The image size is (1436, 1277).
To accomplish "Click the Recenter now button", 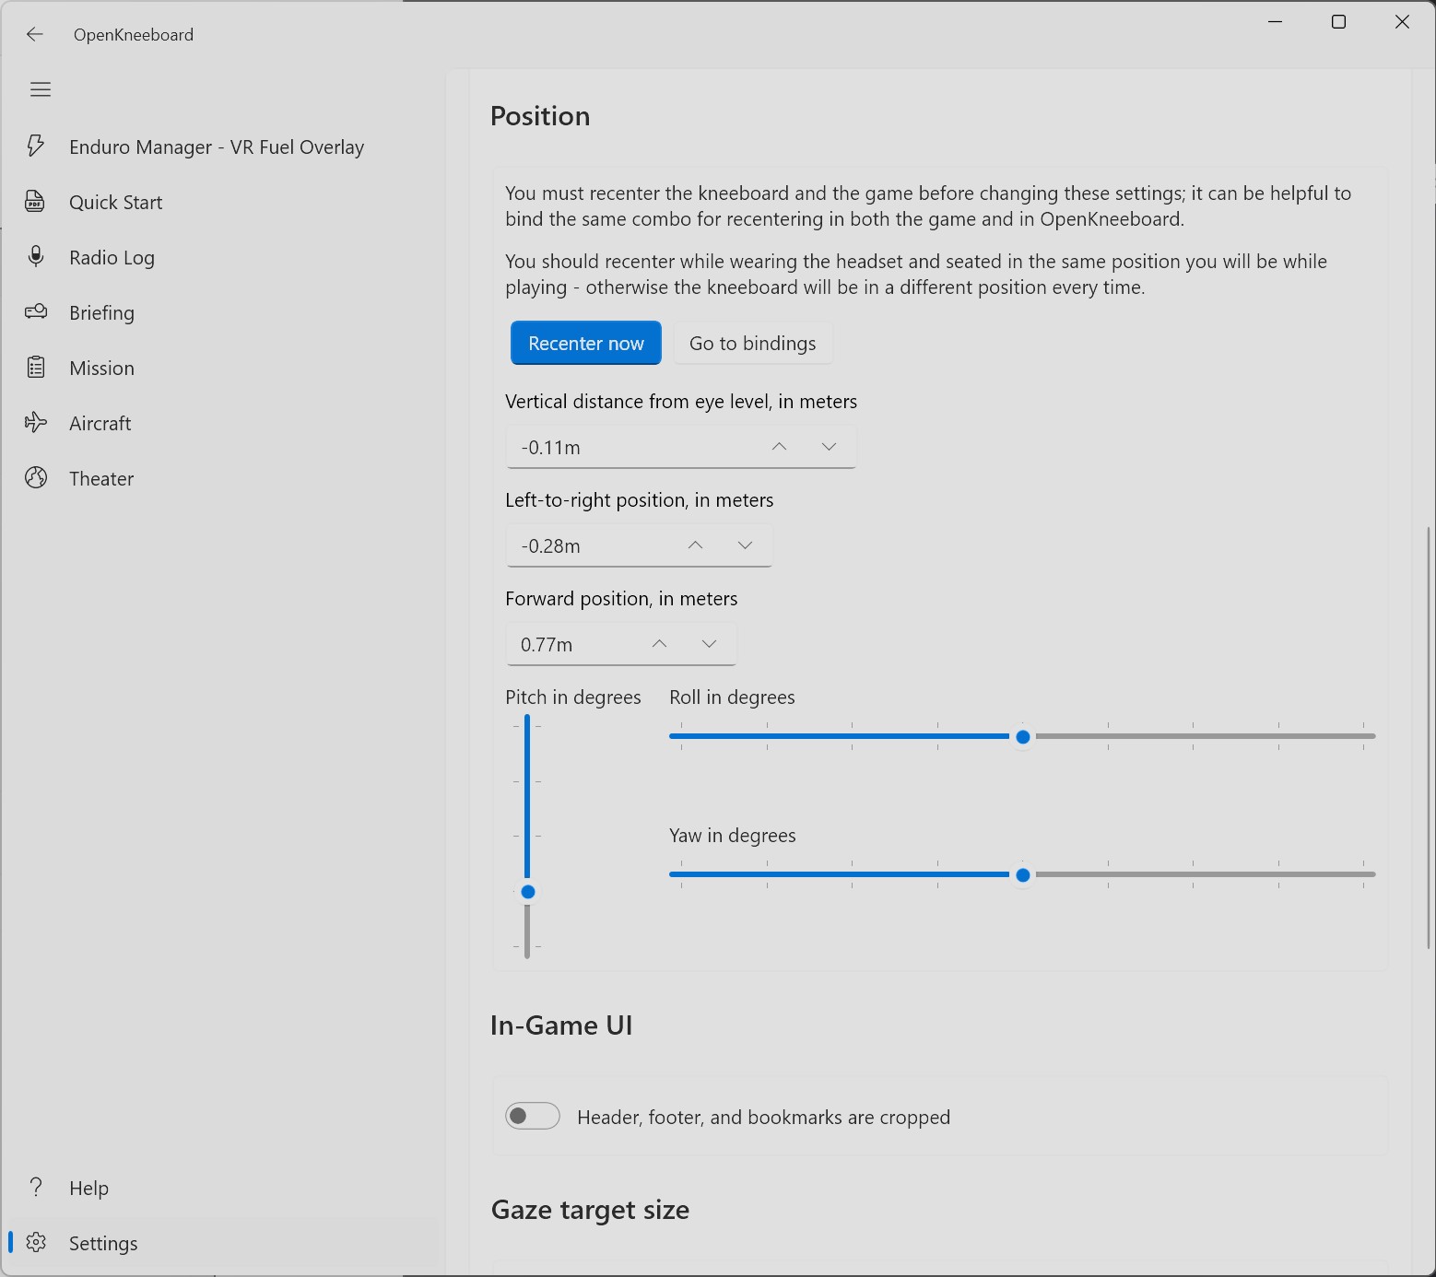I will point(586,343).
